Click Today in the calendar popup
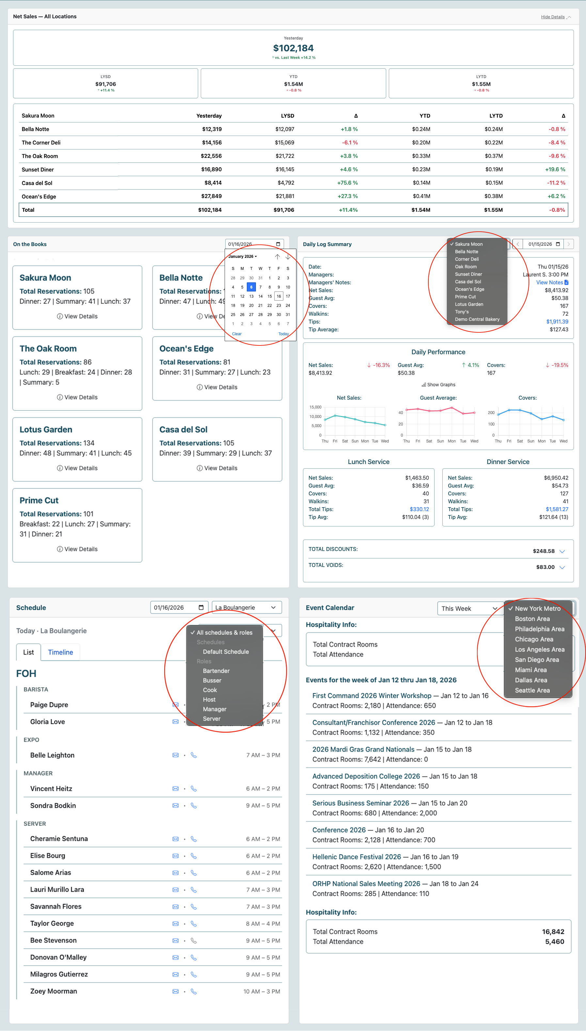 pos(283,333)
